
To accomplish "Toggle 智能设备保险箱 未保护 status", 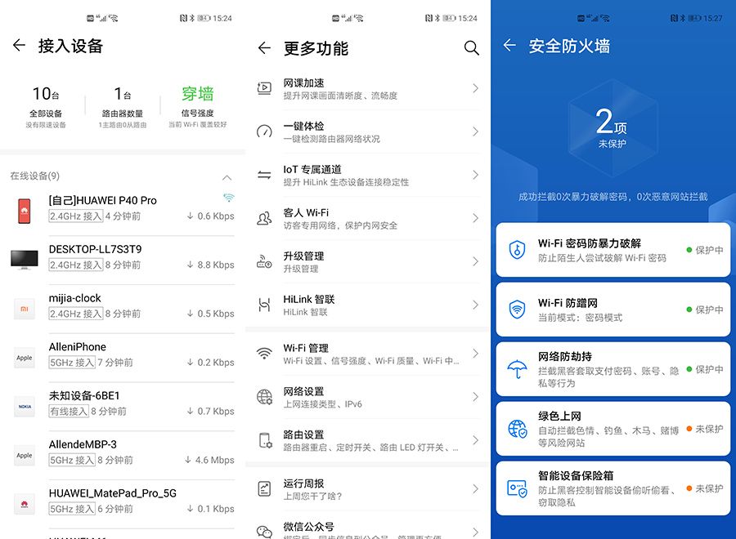I will [x=705, y=488].
